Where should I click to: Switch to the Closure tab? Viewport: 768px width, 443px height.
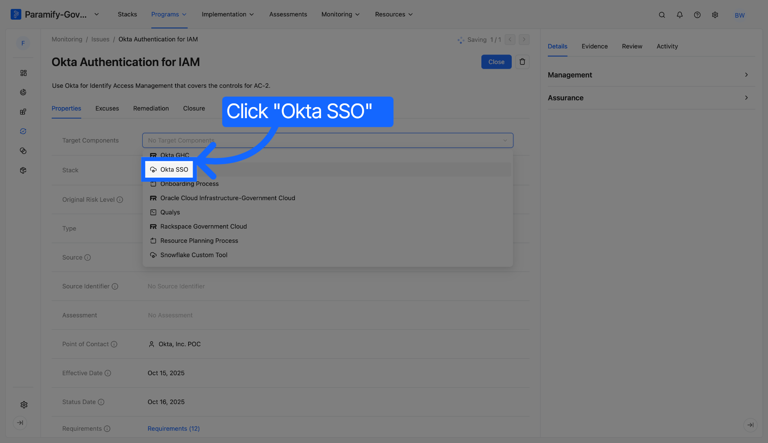tap(194, 108)
